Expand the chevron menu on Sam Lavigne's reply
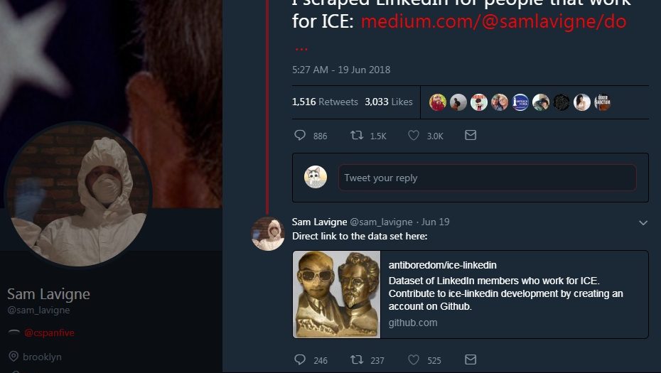The width and height of the screenshot is (661, 373). coord(643,222)
